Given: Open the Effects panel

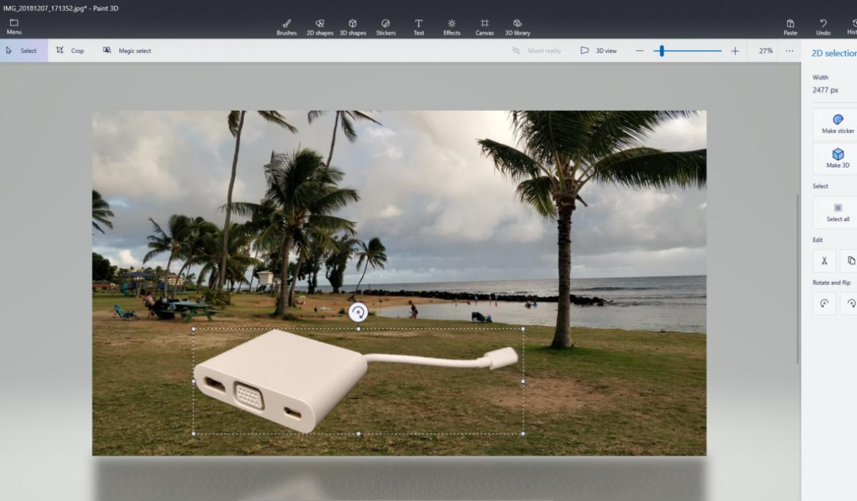Looking at the screenshot, I should point(452,27).
